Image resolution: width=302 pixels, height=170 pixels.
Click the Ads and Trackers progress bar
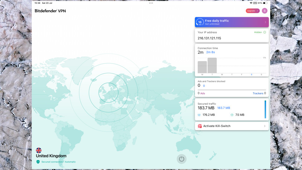pos(232,90)
